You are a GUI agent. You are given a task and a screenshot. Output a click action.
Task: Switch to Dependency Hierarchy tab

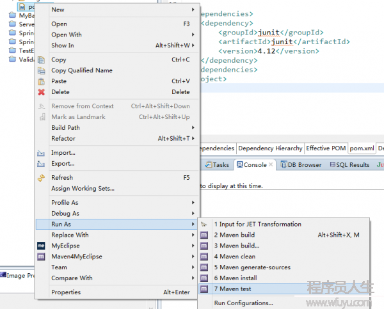click(270, 148)
